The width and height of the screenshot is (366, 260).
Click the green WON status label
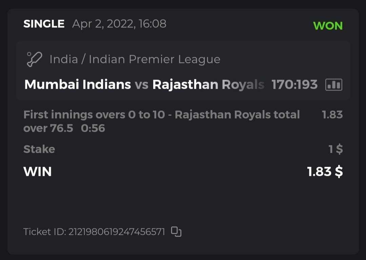(x=328, y=26)
